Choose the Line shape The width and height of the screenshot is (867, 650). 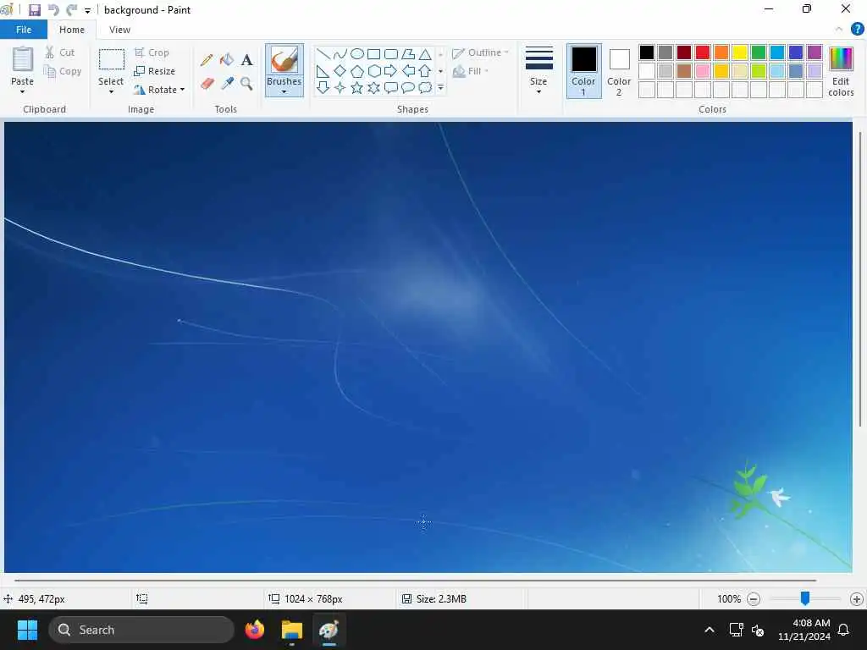pyautogui.click(x=323, y=53)
